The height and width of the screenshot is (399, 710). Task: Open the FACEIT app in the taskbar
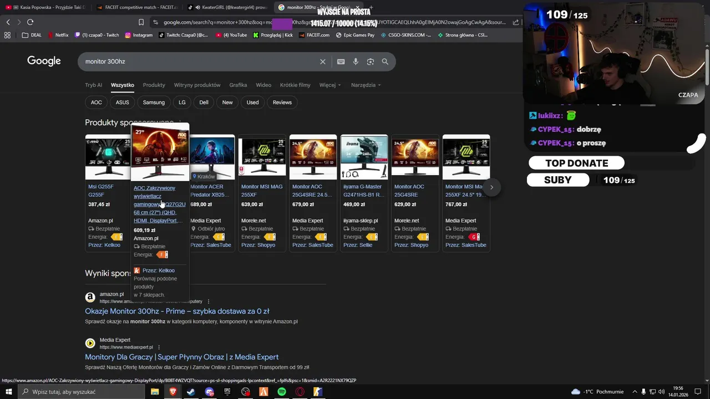pos(263,392)
